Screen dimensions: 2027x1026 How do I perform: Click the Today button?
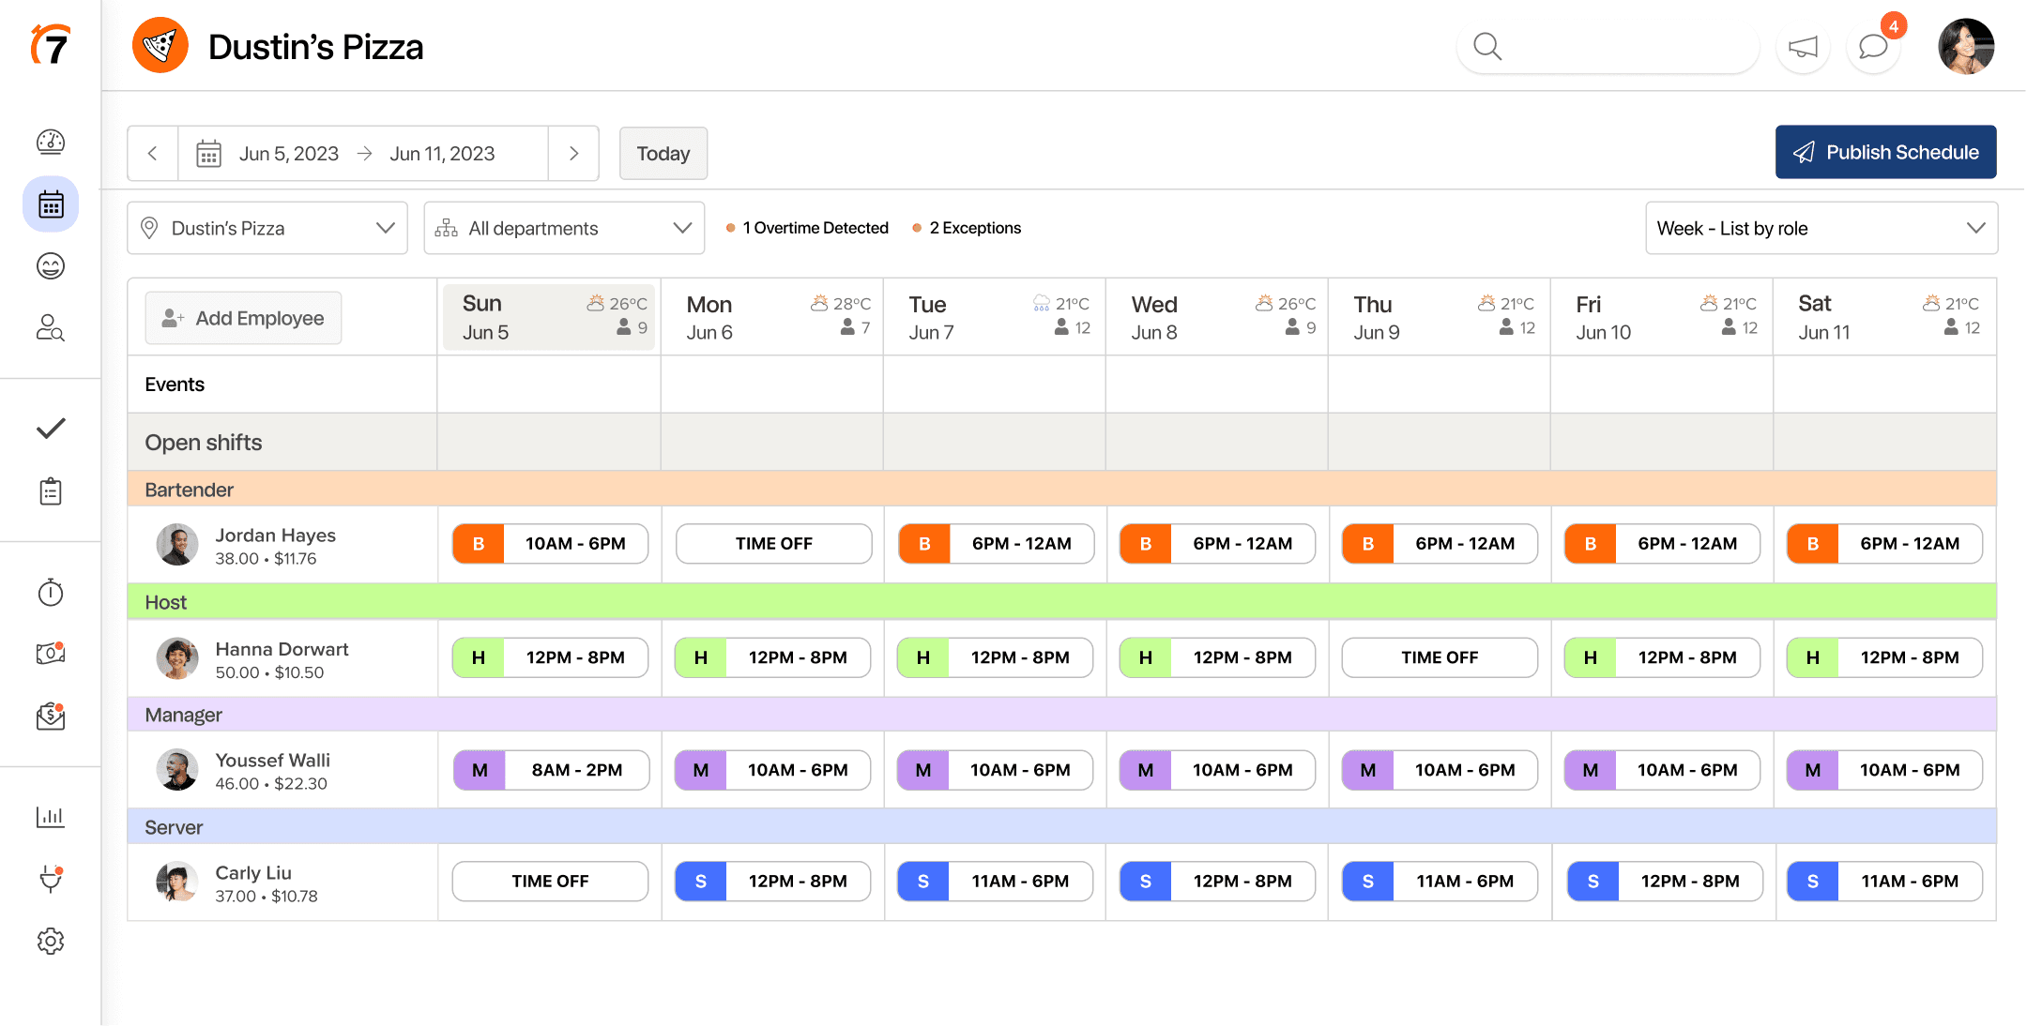tap(663, 153)
